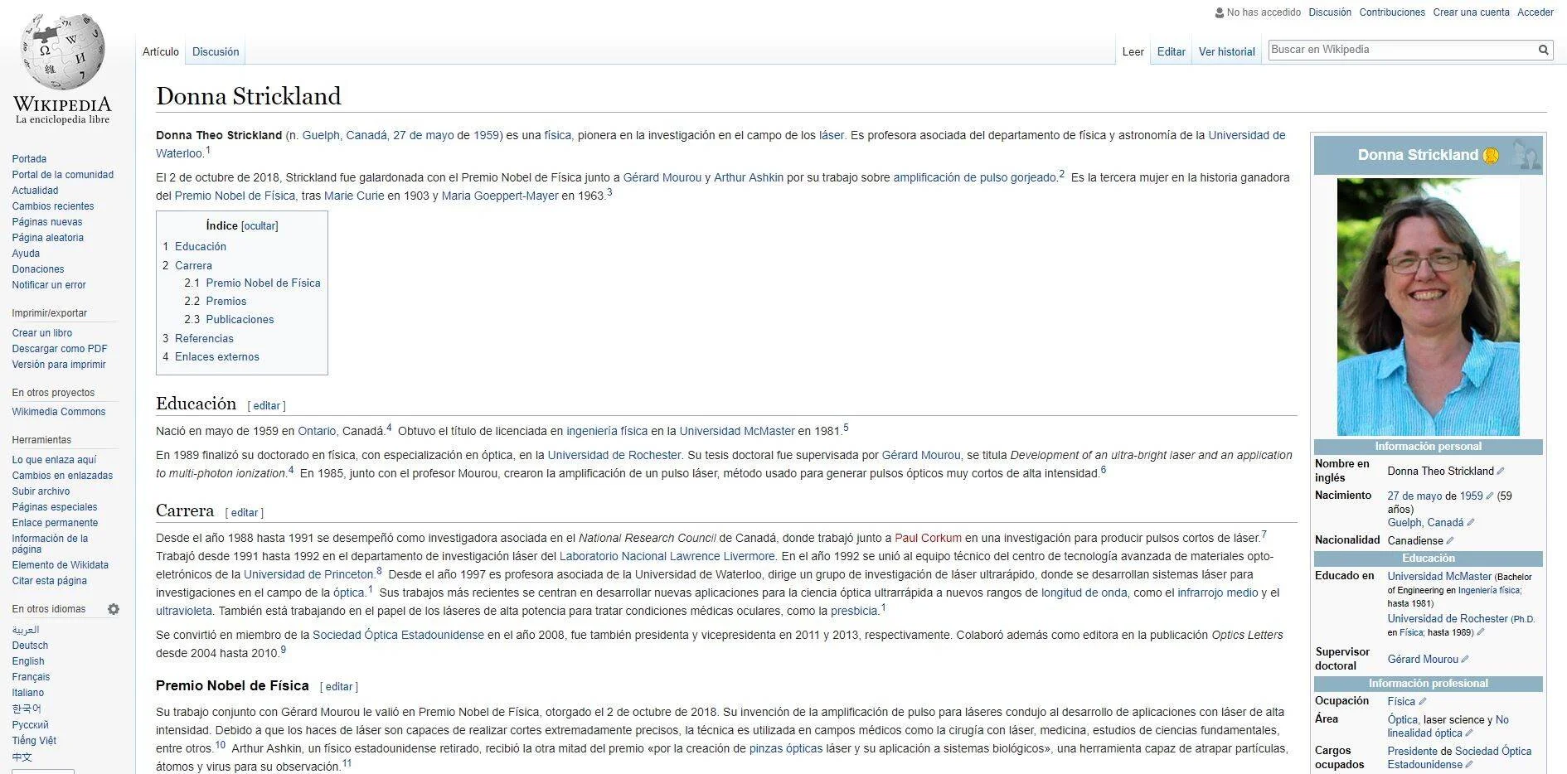Click edit pencil beside Física occupation
This screenshot has width=1567, height=774.
coord(1423,702)
